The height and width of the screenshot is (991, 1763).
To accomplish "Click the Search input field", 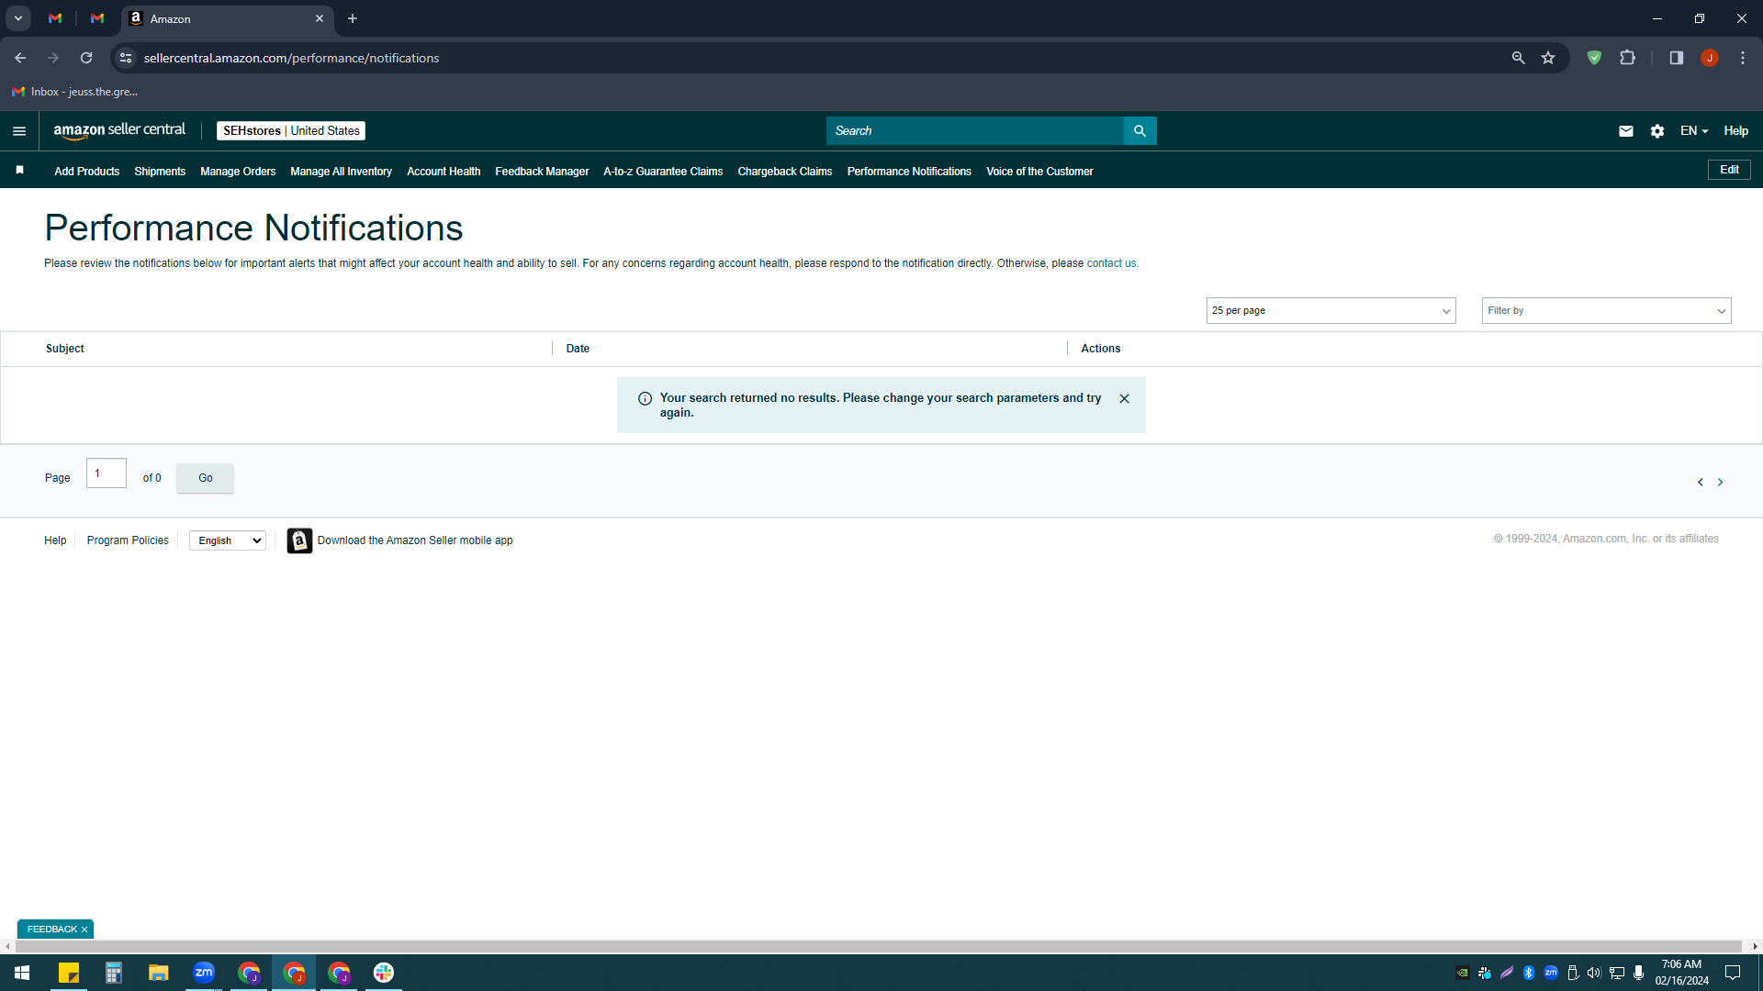I will pos(974,131).
